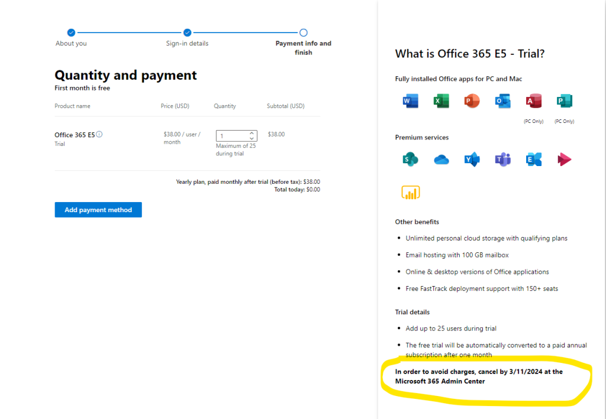Click Email hosting with 100 GB mailbox bullet

click(x=457, y=255)
